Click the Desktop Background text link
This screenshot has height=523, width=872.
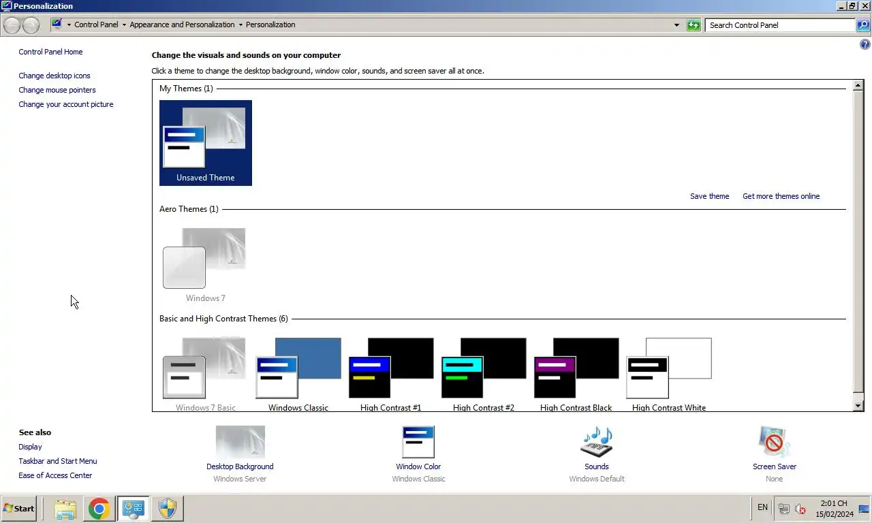click(240, 466)
